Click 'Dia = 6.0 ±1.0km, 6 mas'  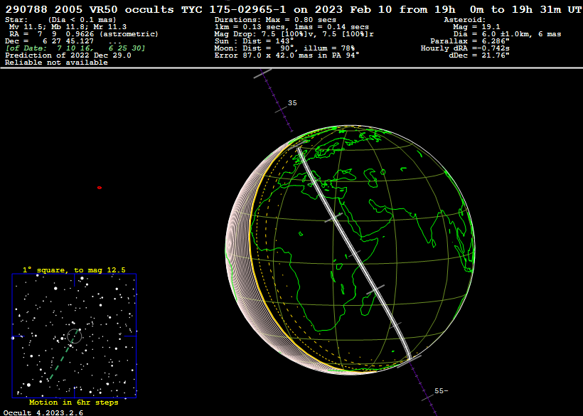click(x=507, y=34)
